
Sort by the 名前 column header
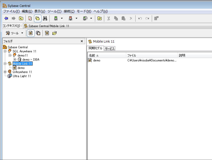[x=92, y=55]
